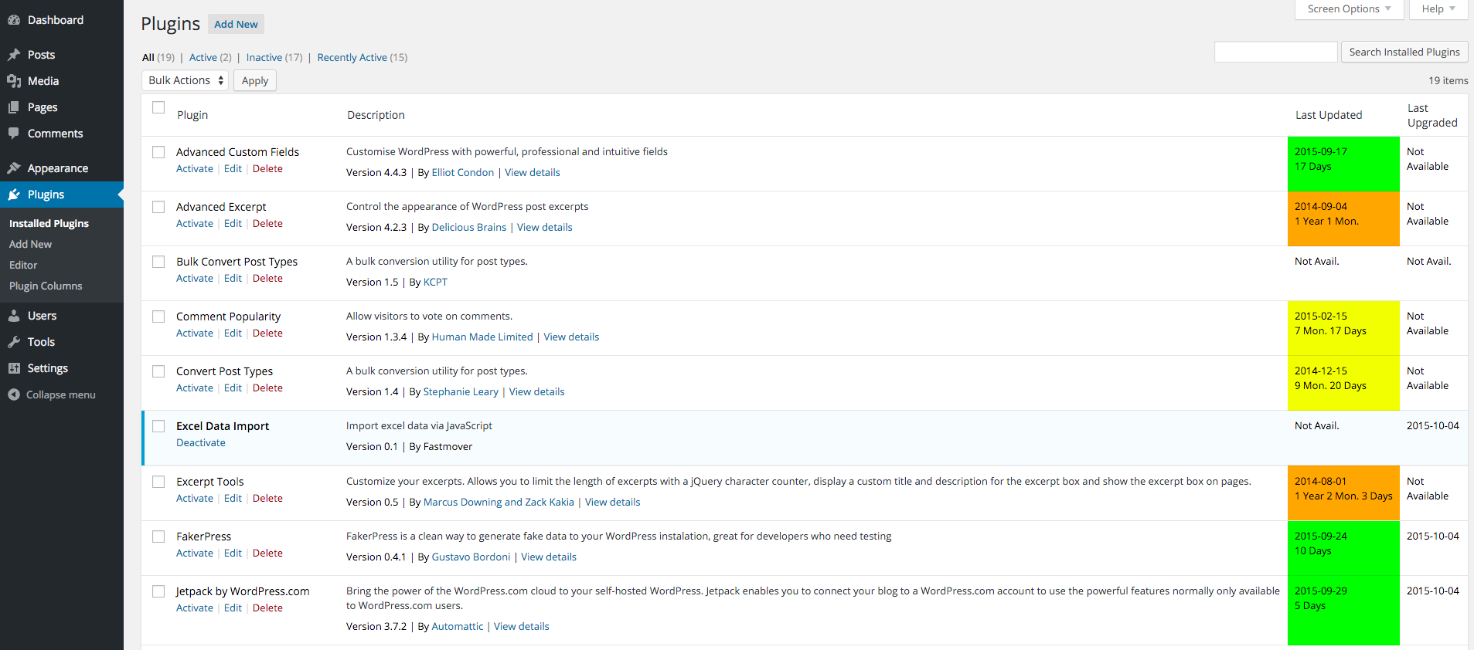
Task: Click the Tools wrench icon
Action: point(14,342)
